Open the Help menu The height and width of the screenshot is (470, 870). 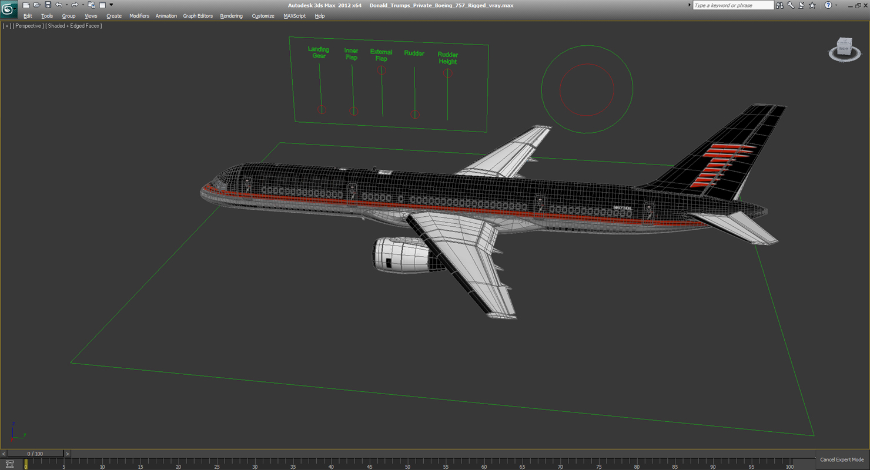tap(320, 16)
